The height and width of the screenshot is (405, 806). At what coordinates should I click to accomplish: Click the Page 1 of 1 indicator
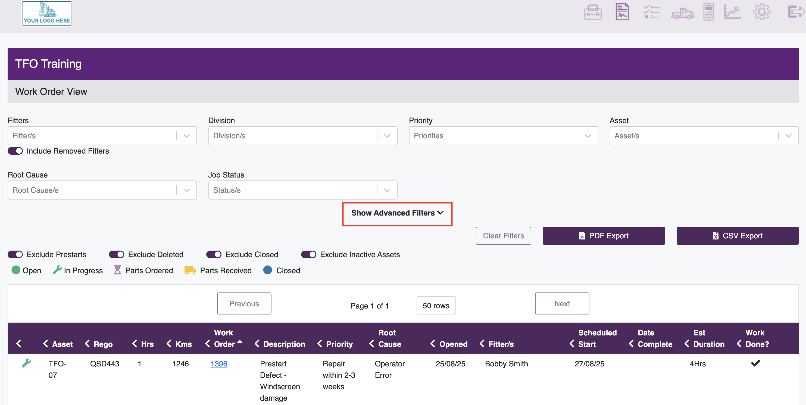[370, 306]
